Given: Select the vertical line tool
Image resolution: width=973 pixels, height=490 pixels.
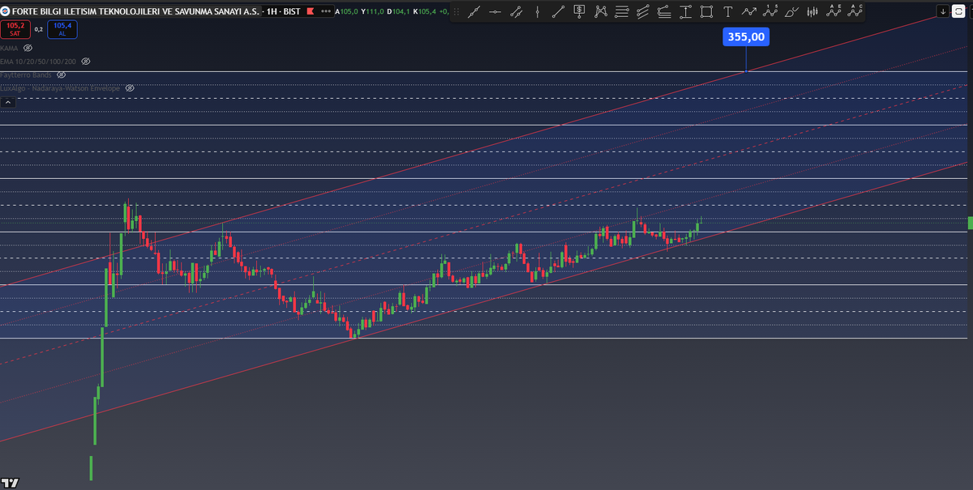Looking at the screenshot, I should tap(538, 11).
